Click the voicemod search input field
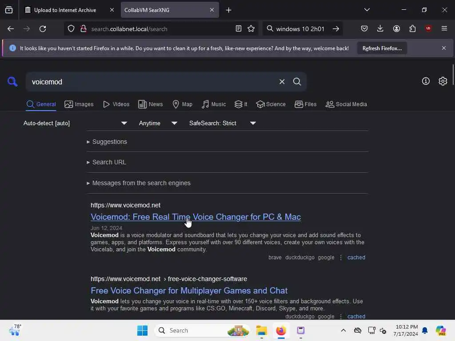The image size is (455, 341). [x=152, y=82]
